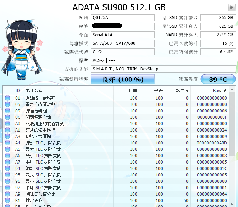
Task: Click the drive letter field C: G:
Action: pyautogui.click(x=123, y=52)
